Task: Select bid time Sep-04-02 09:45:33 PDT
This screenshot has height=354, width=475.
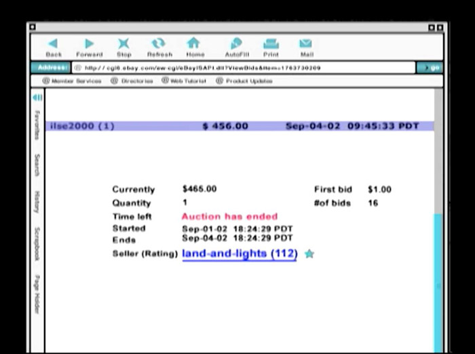Action: [352, 126]
